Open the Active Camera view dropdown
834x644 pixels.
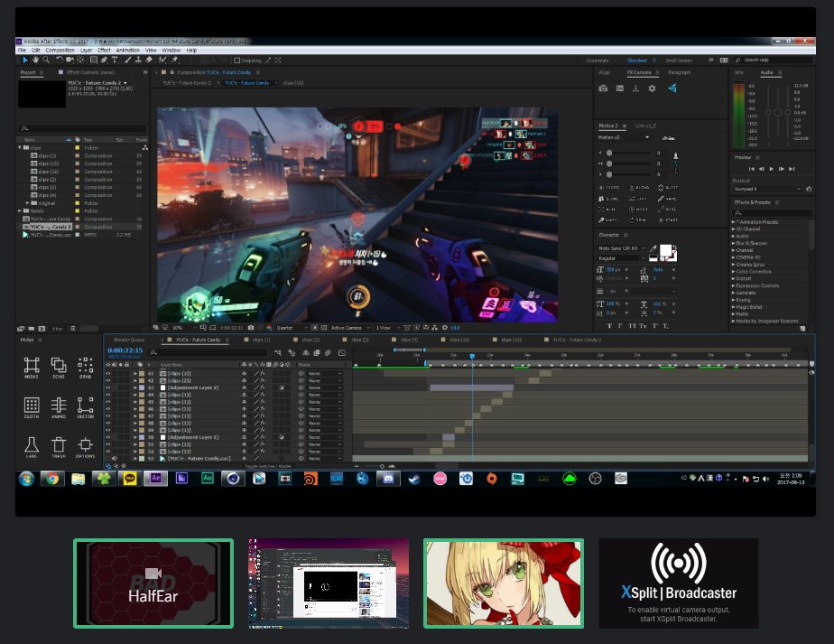tap(350, 328)
